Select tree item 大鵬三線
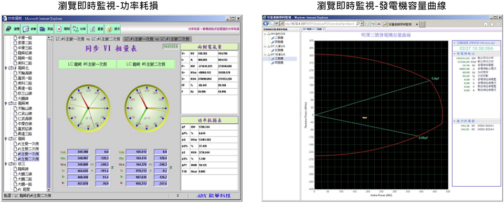Screen dimensions: 504x203 [25, 174]
